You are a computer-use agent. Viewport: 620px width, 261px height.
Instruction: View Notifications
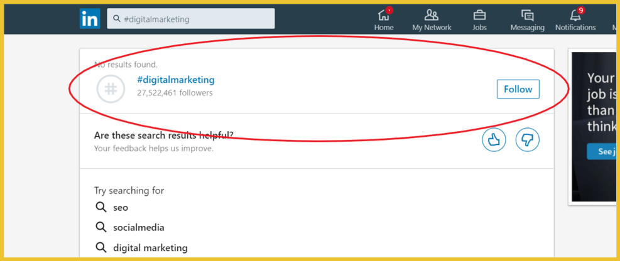pyautogui.click(x=575, y=19)
